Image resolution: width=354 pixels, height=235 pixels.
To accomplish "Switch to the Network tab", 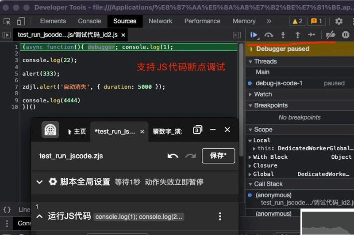I will pos(160,21).
